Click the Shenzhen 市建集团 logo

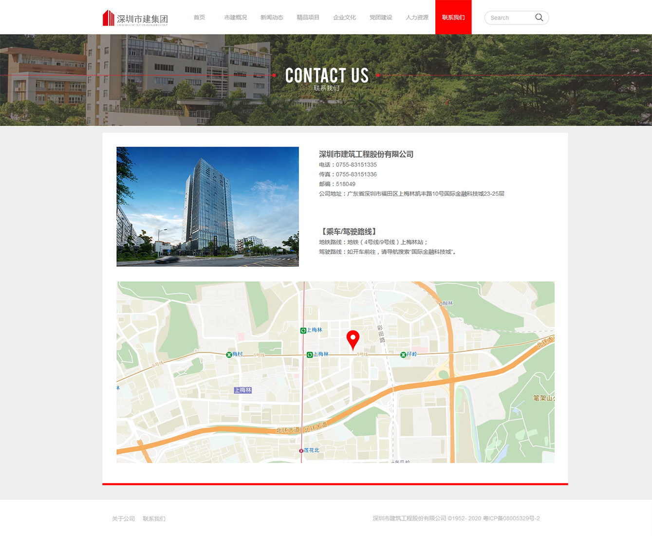click(135, 18)
